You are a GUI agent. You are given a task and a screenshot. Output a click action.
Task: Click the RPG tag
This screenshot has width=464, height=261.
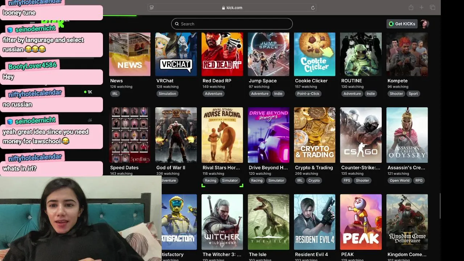tap(419, 181)
